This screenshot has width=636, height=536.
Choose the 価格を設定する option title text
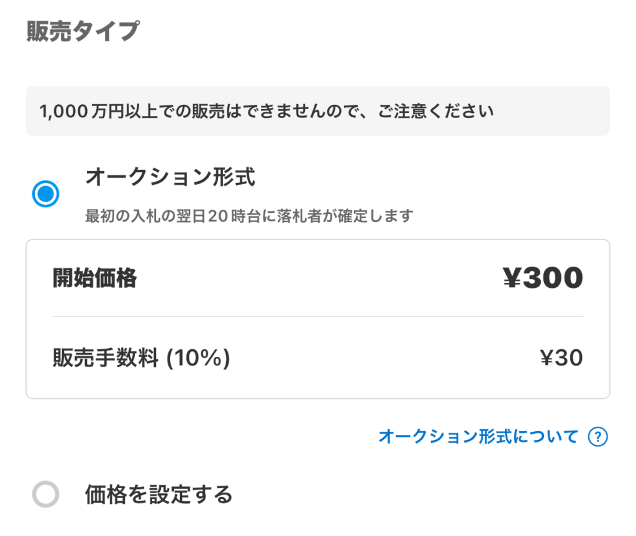click(x=158, y=494)
